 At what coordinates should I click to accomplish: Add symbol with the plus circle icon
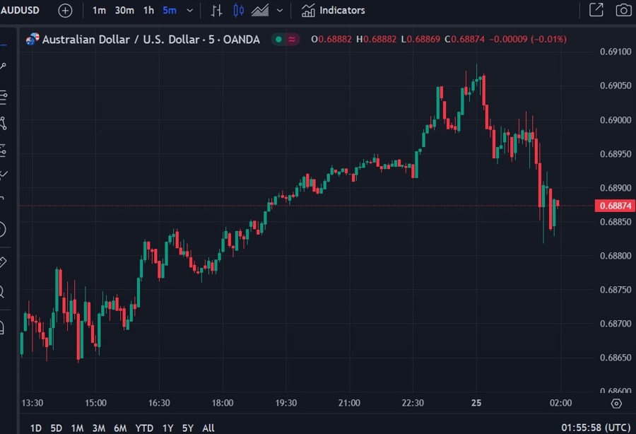(x=65, y=11)
